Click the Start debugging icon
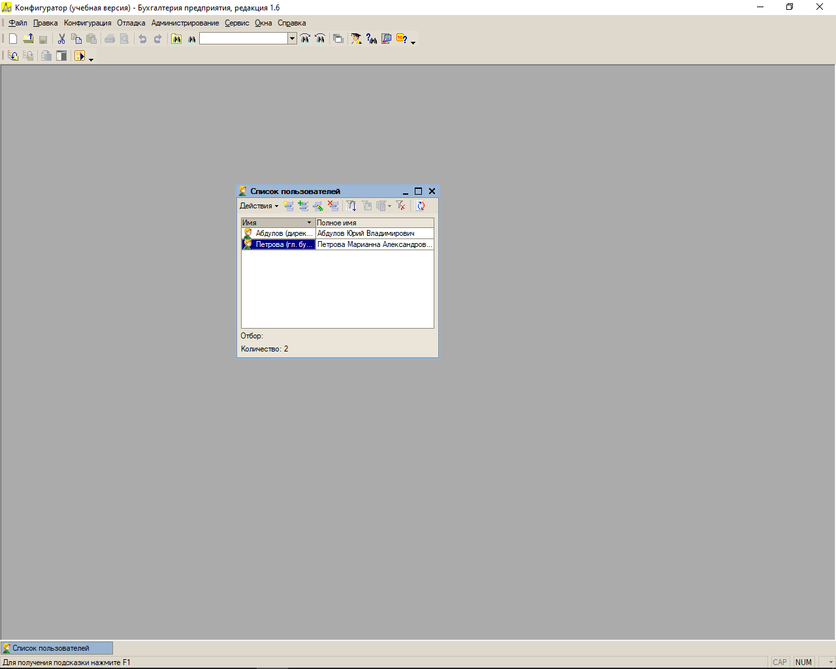 (80, 56)
